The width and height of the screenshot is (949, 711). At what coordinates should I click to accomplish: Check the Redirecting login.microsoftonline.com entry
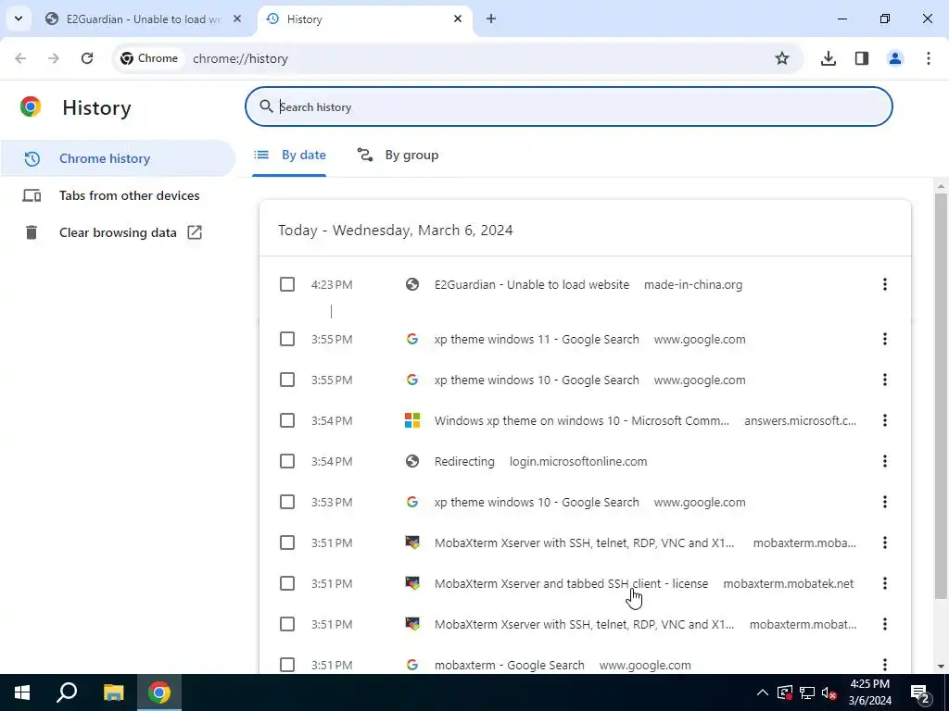click(x=287, y=461)
